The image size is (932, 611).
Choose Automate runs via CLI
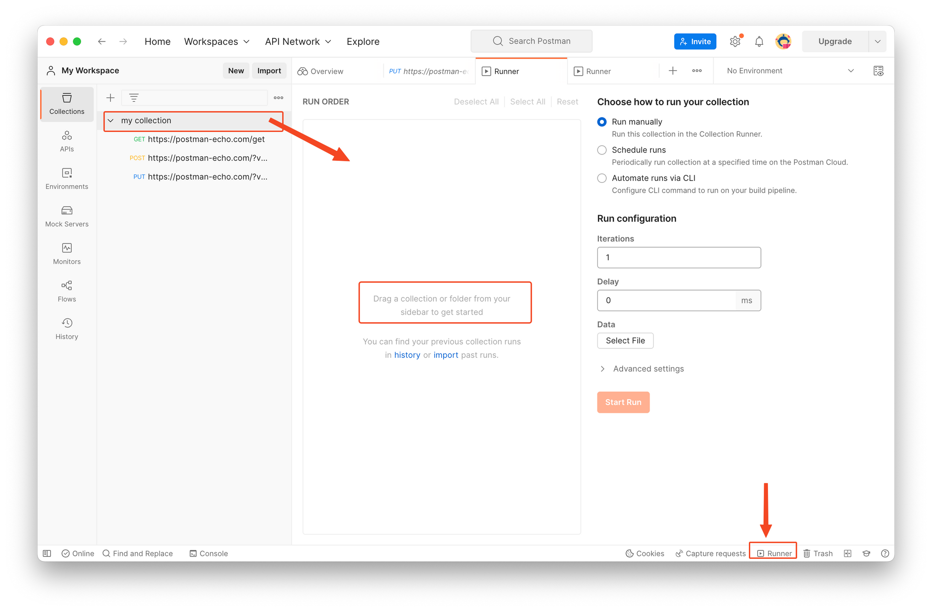[x=602, y=178]
